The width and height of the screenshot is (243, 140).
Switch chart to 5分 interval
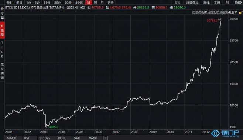pos(37,3)
